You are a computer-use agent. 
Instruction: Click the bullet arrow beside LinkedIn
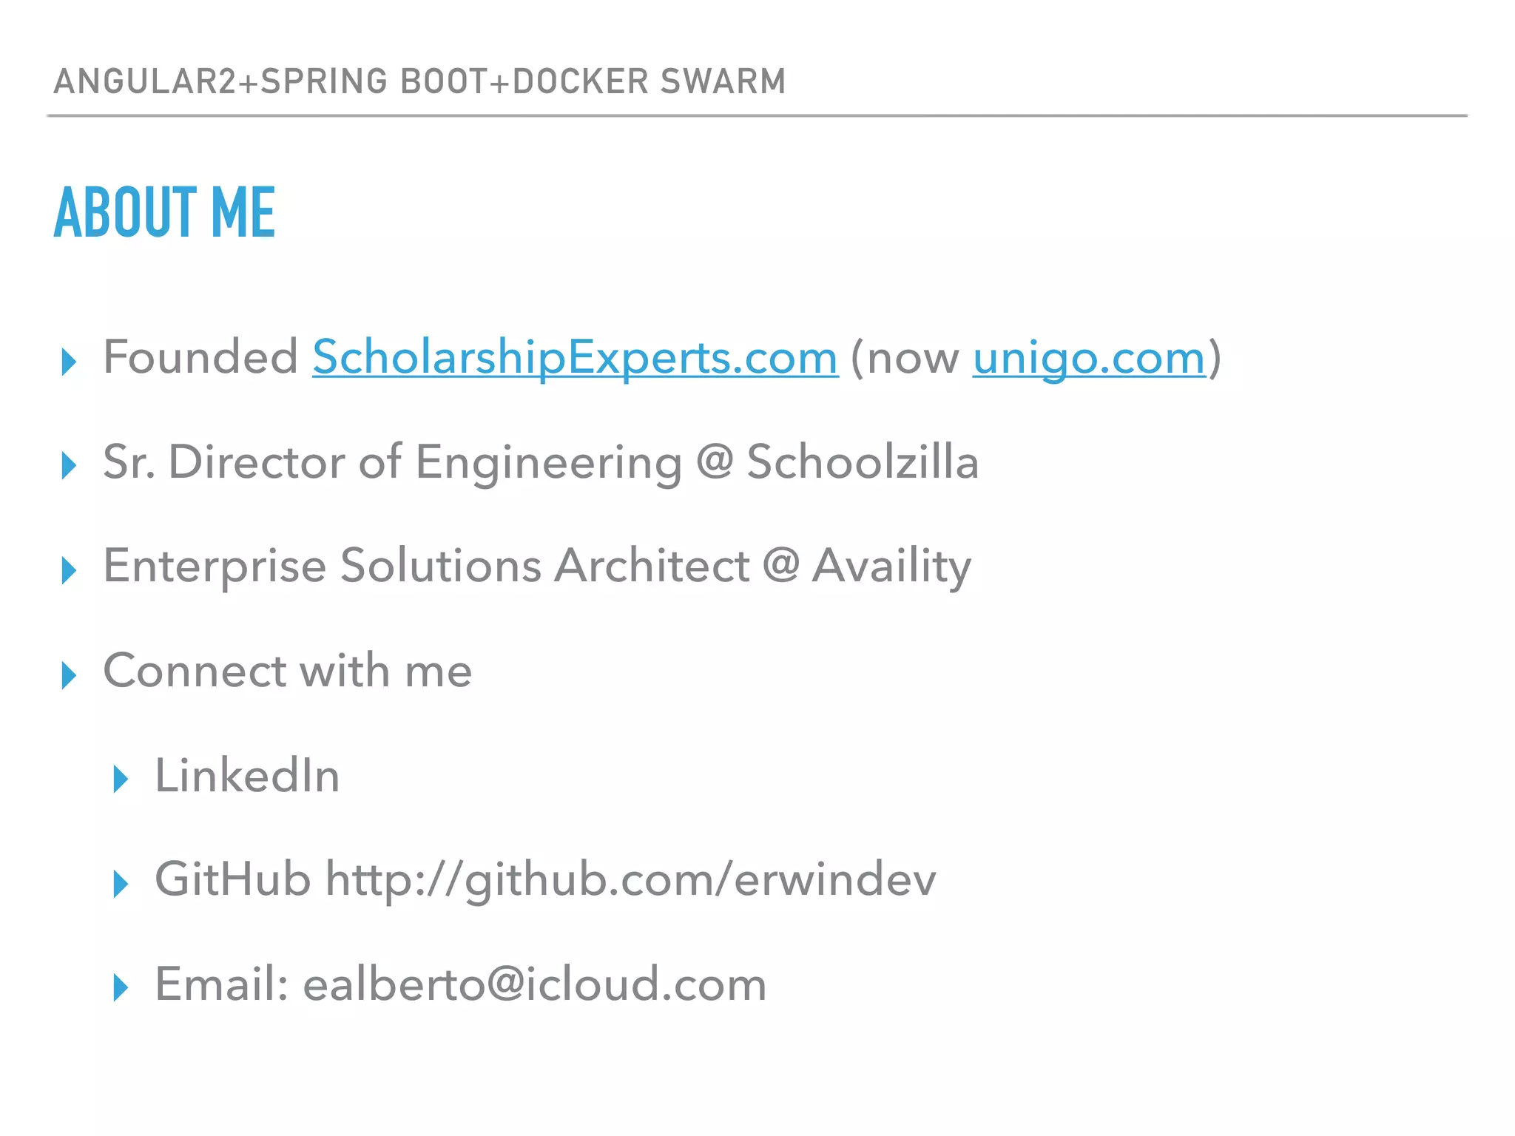coord(121,779)
